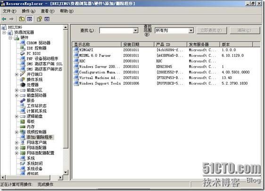This screenshot has height=191, width=265.
Task: Click the tree pane scroll right arrow
Action: pyautogui.click(x=60, y=177)
